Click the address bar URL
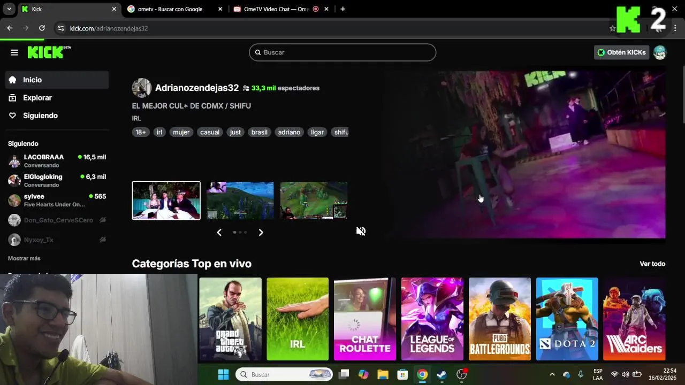685x385 pixels. 109,28
